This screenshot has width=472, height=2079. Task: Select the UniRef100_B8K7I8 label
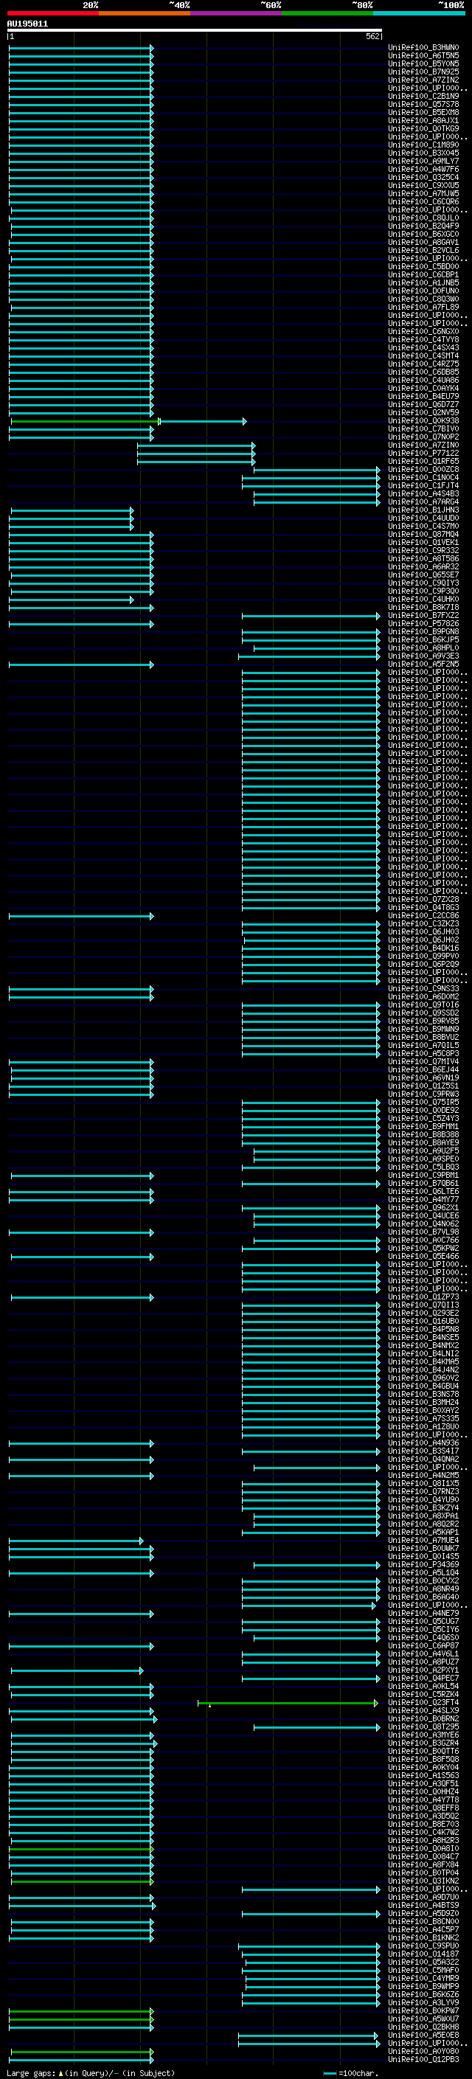423,607
